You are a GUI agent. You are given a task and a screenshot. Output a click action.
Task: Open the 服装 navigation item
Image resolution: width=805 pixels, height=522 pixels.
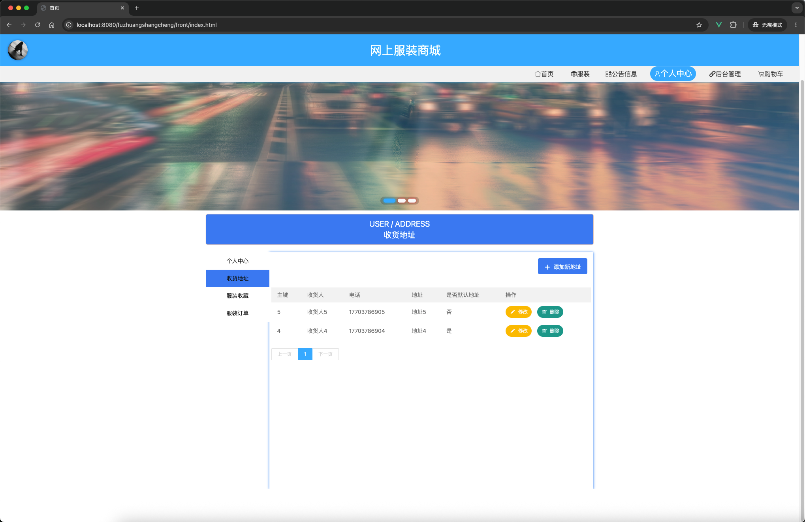580,74
